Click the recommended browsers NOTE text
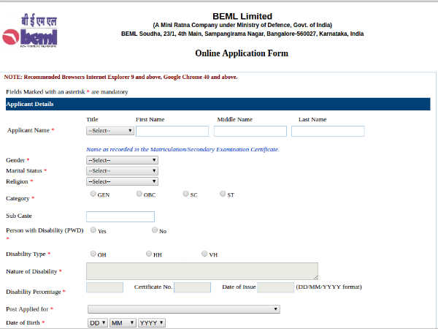438x329 pixels. [x=120, y=77]
